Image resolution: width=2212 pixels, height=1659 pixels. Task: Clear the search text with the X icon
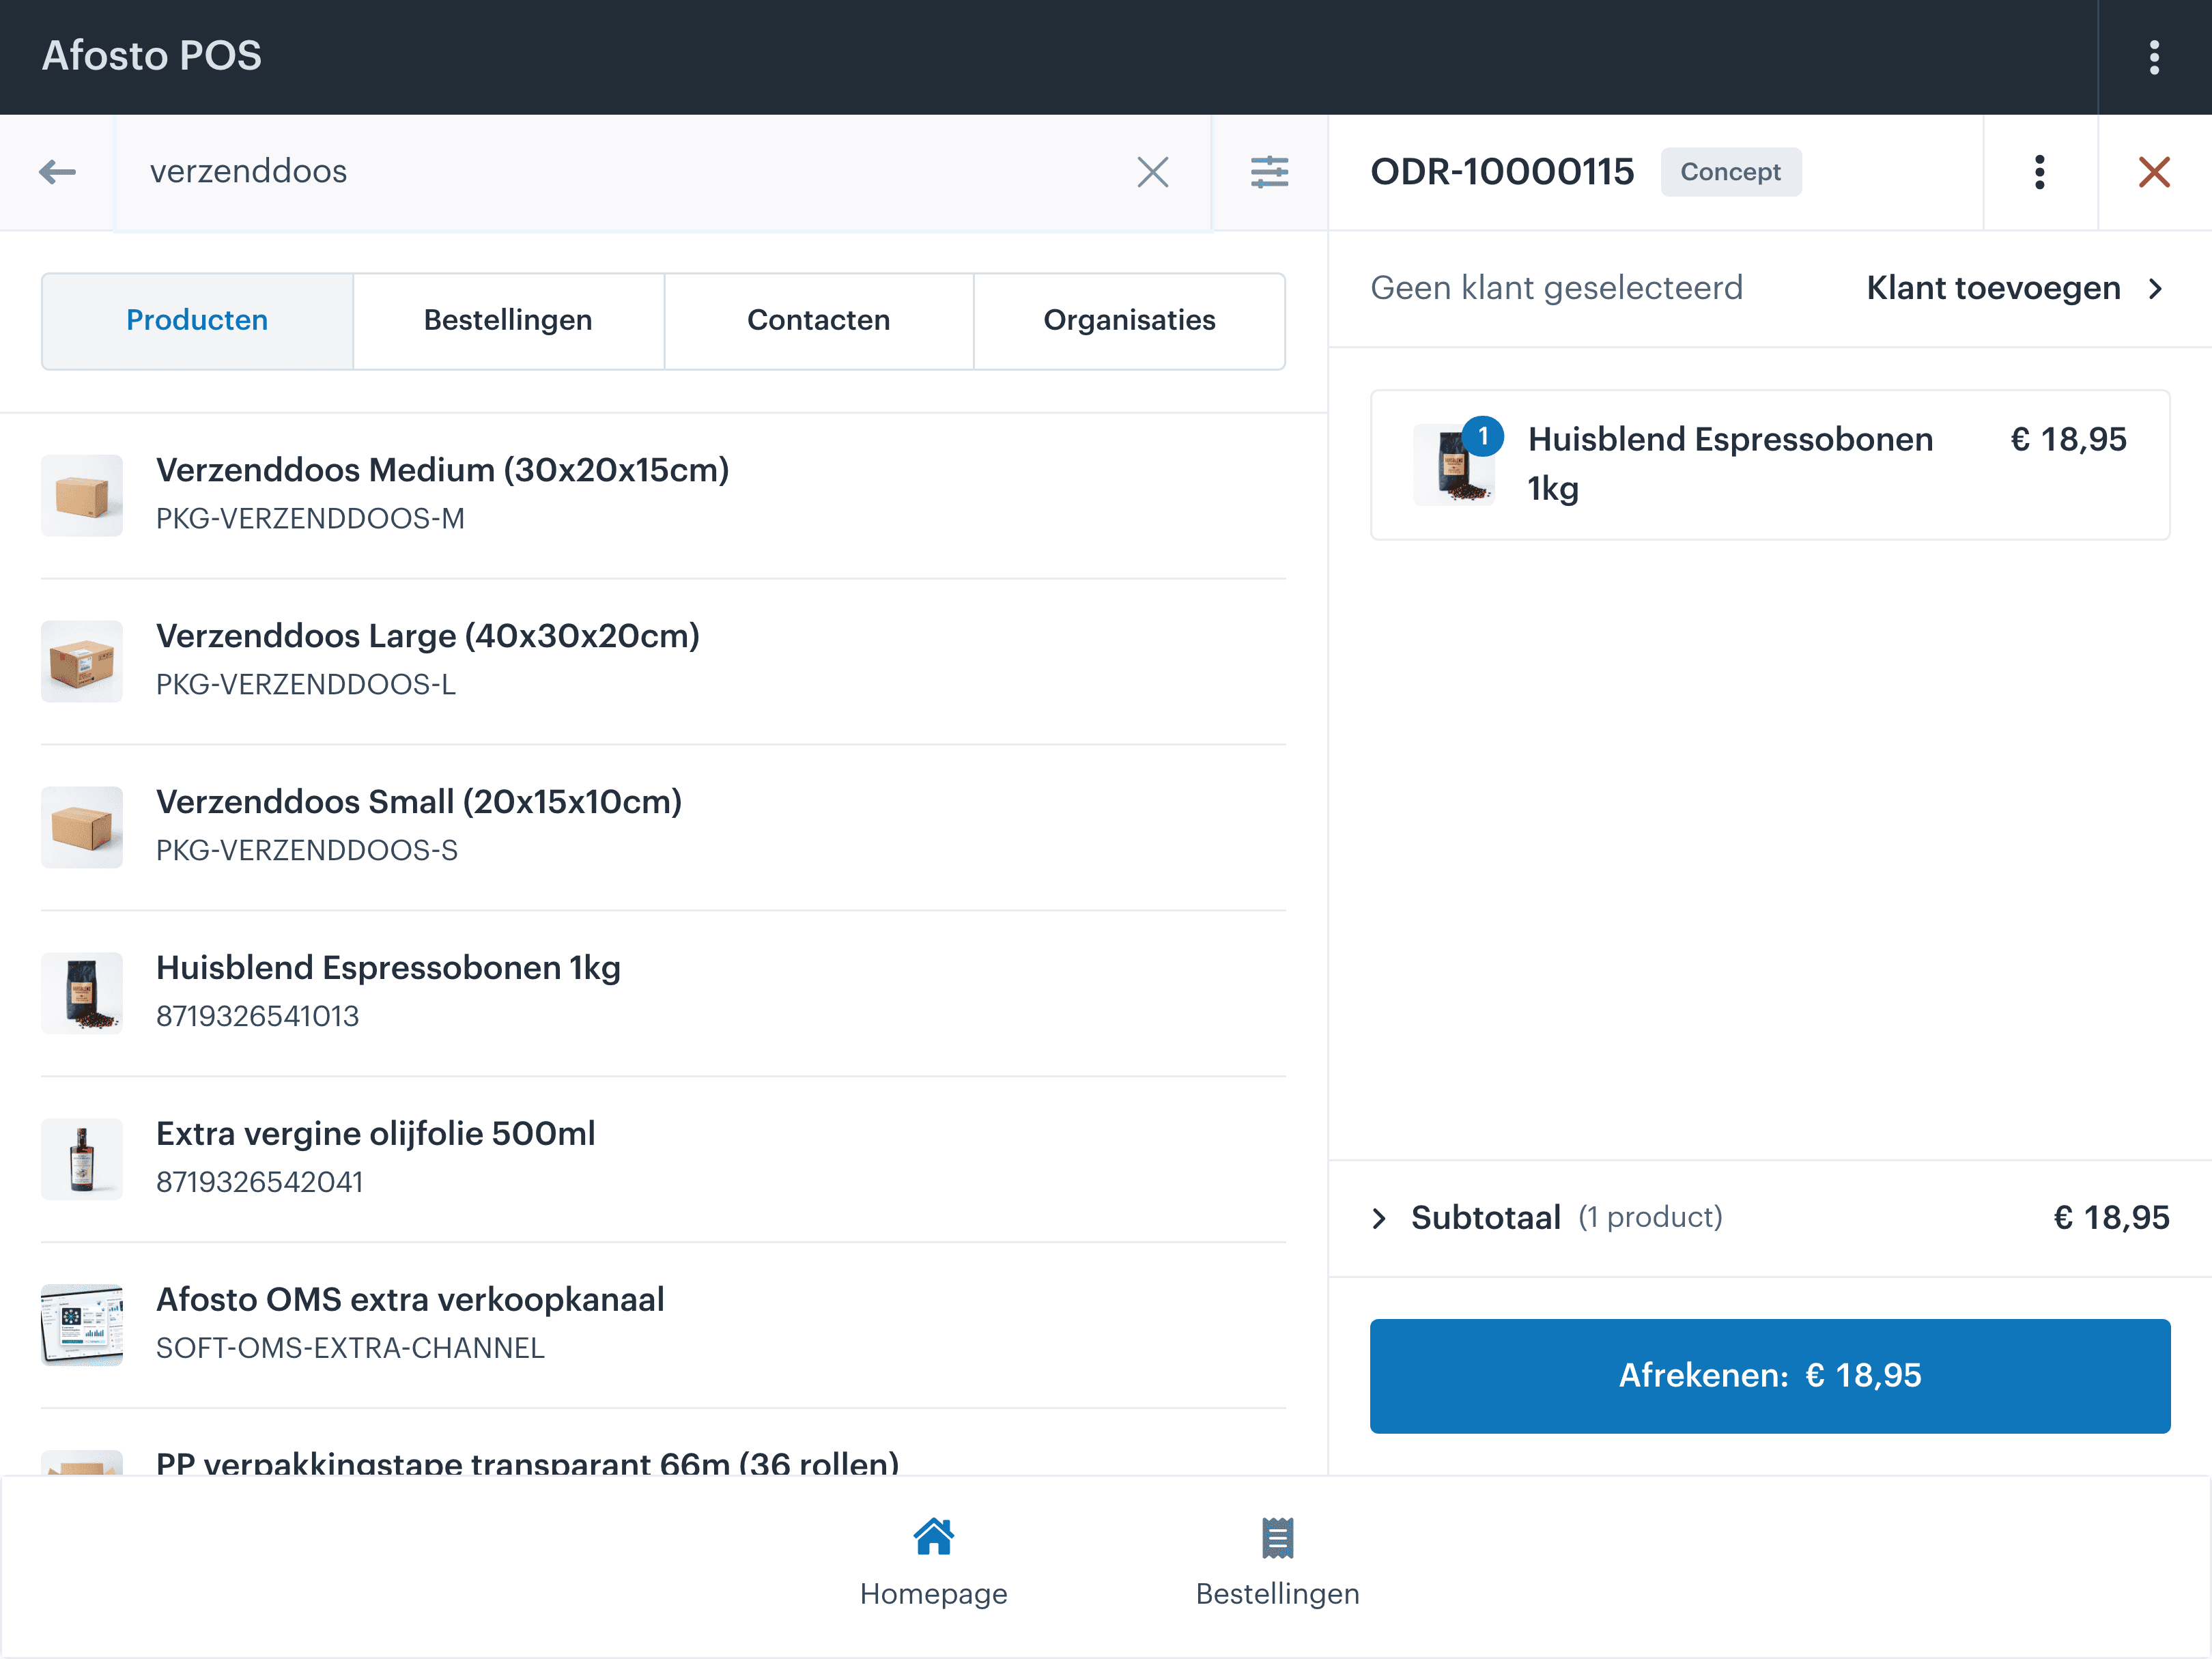[x=1152, y=172]
